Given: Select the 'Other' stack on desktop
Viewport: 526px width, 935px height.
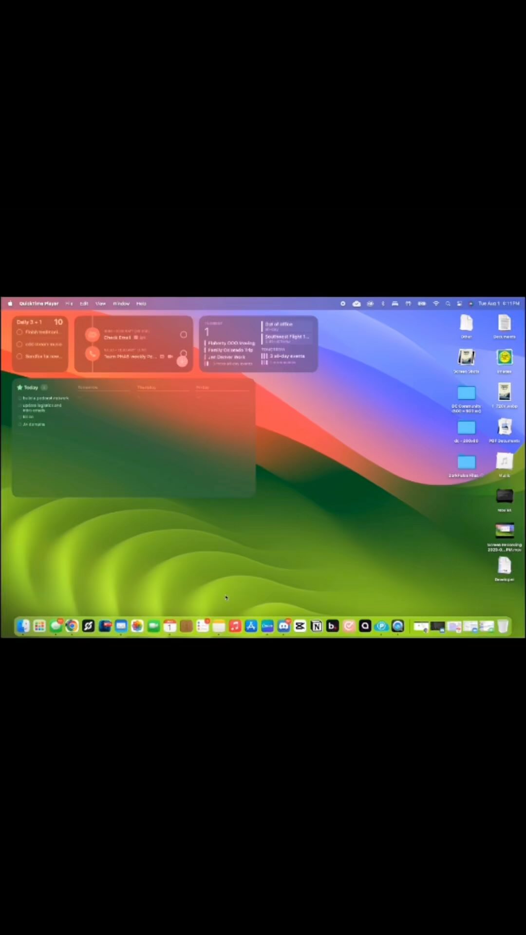Looking at the screenshot, I should pyautogui.click(x=467, y=326).
